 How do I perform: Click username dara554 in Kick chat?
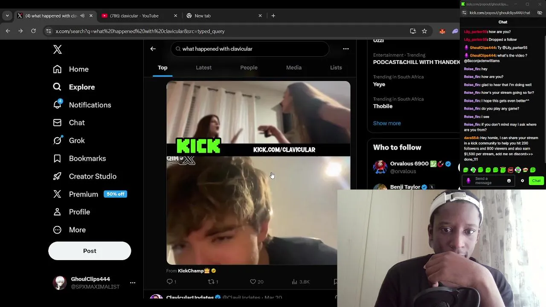coord(471,138)
